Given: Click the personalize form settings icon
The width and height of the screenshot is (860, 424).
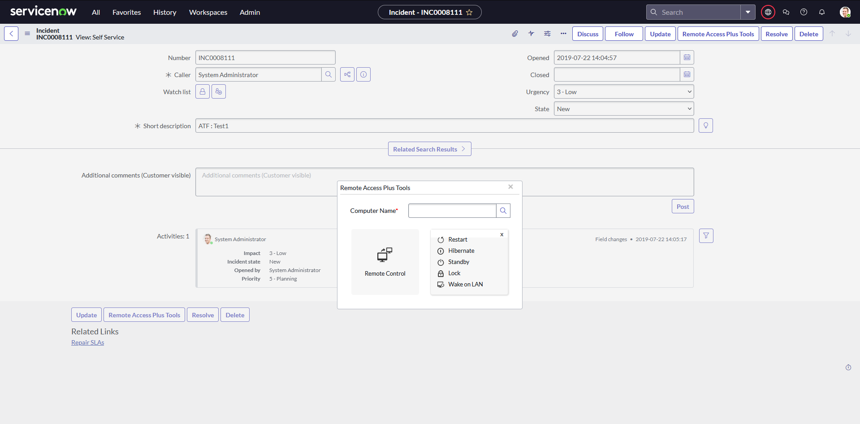Looking at the screenshot, I should pyautogui.click(x=547, y=34).
